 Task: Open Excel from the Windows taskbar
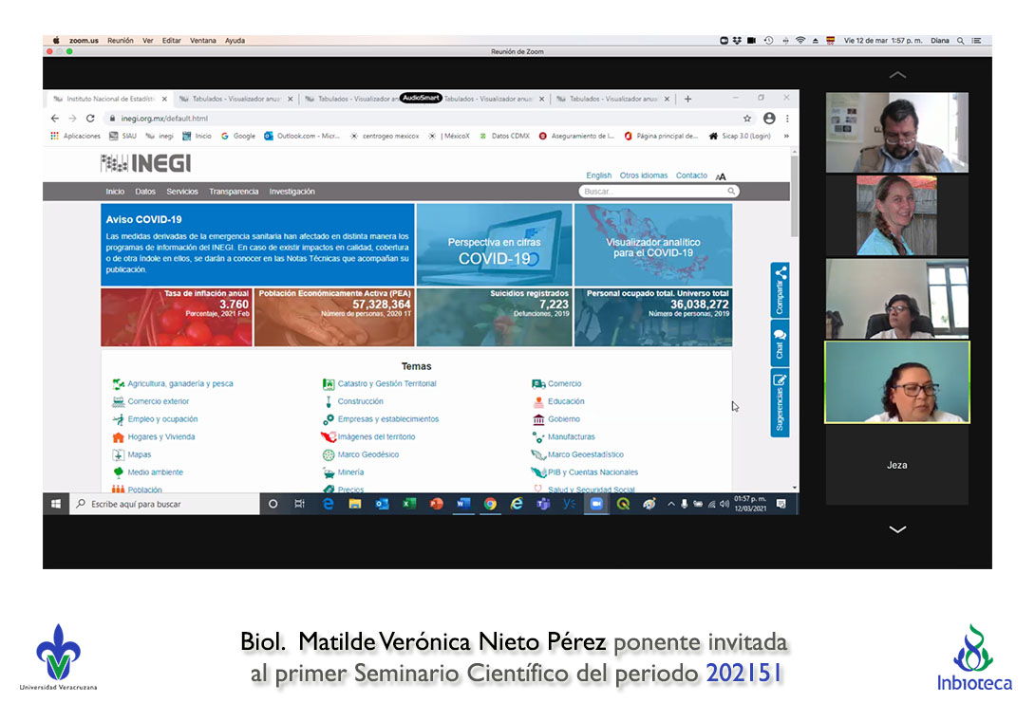coord(409,504)
